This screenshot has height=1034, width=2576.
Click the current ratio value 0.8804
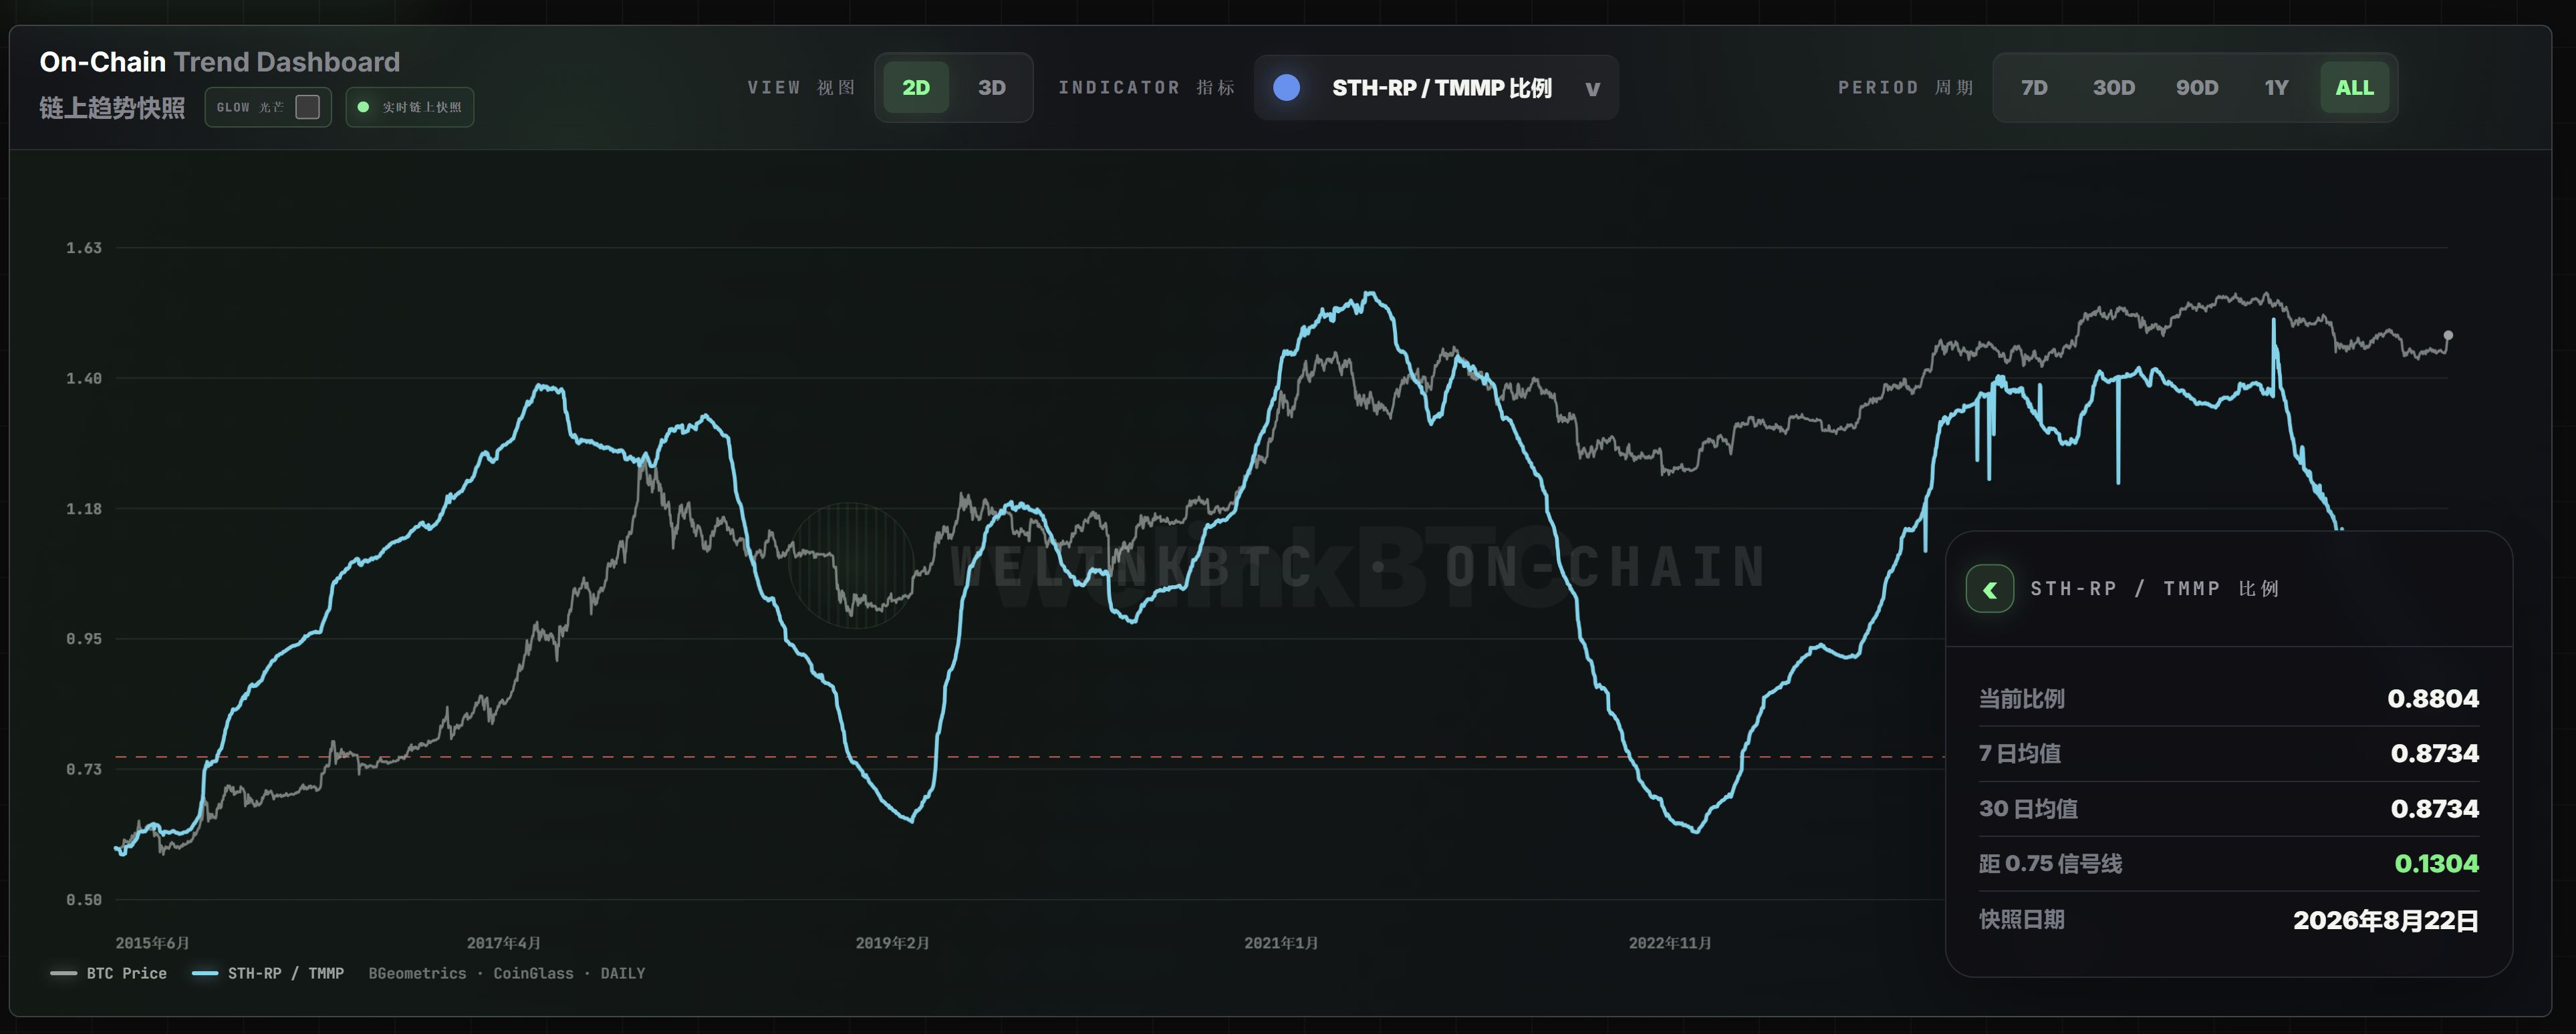pos(2433,699)
